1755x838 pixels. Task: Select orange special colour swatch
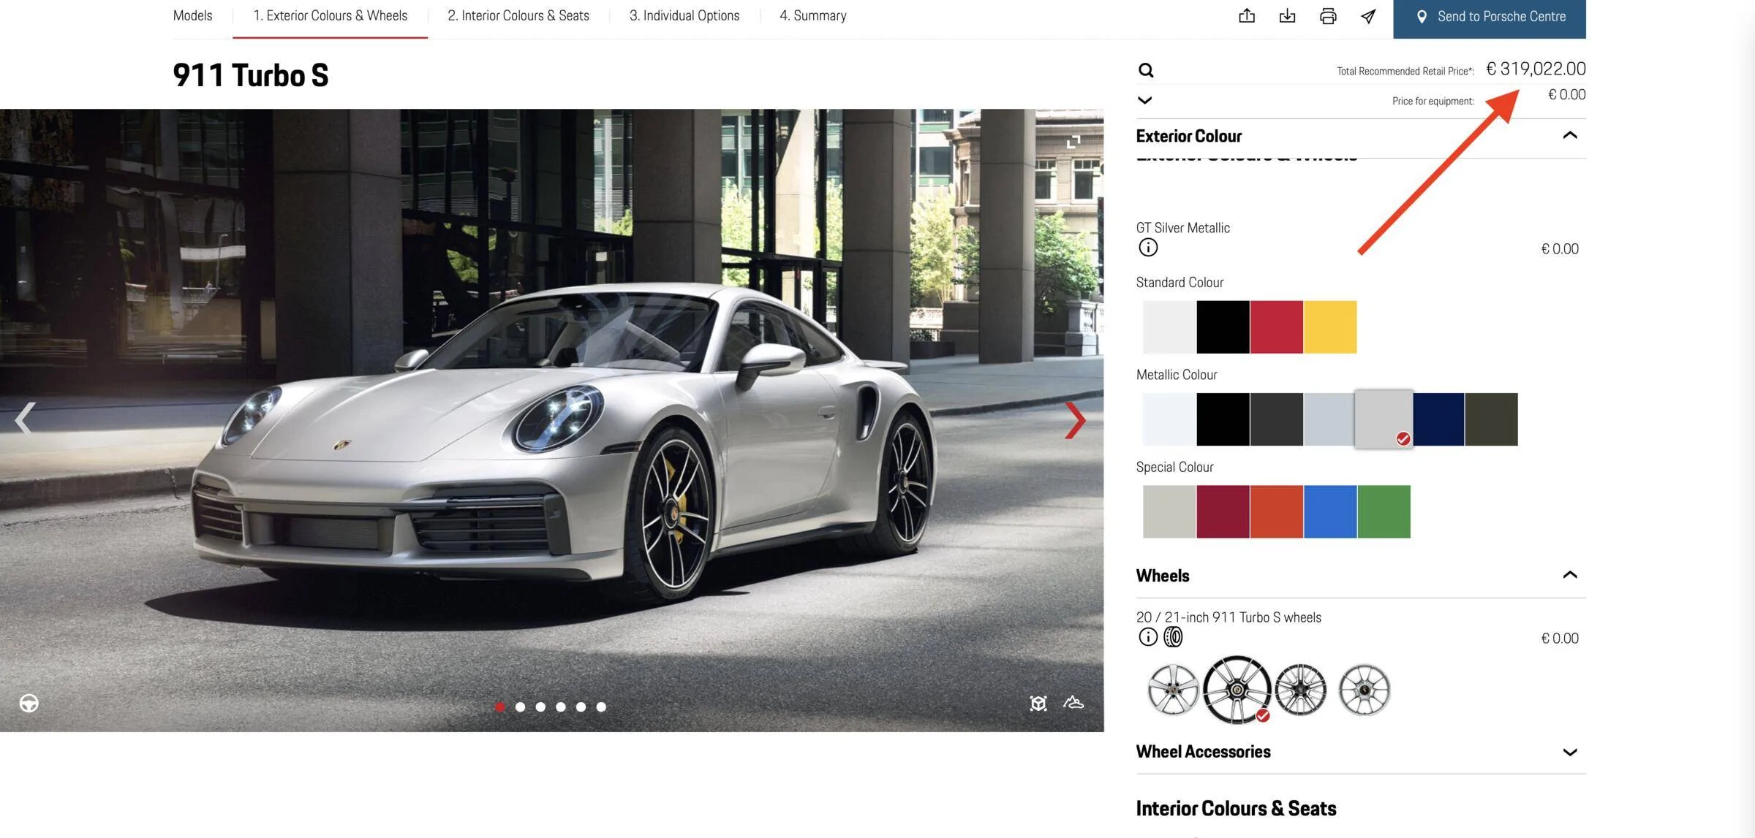(1276, 511)
